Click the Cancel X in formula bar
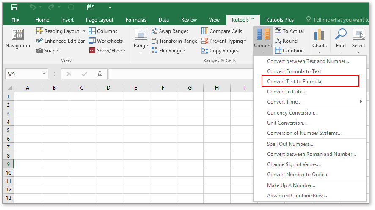The width and height of the screenshot is (375, 210). point(69,74)
